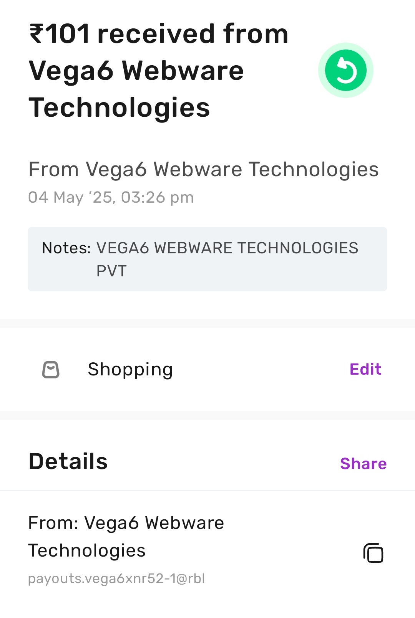Tap the Shopping category label
This screenshot has width=415, height=618.
pyautogui.click(x=130, y=370)
